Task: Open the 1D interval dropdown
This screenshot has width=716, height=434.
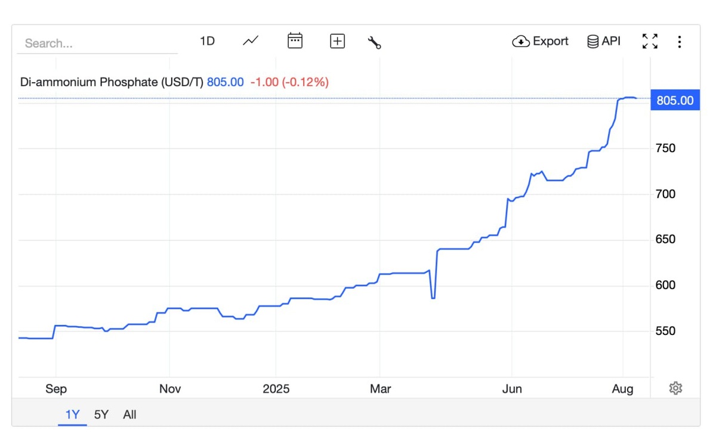Action: [x=207, y=41]
